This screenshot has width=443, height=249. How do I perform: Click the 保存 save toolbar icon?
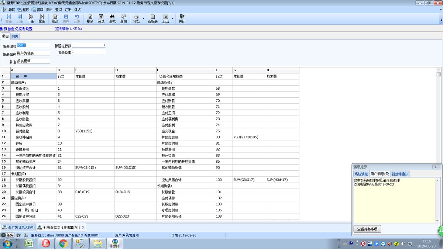pyautogui.click(x=66, y=19)
